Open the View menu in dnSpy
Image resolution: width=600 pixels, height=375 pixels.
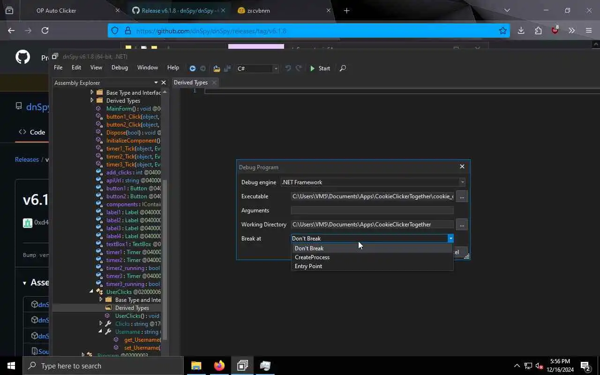[x=96, y=67]
